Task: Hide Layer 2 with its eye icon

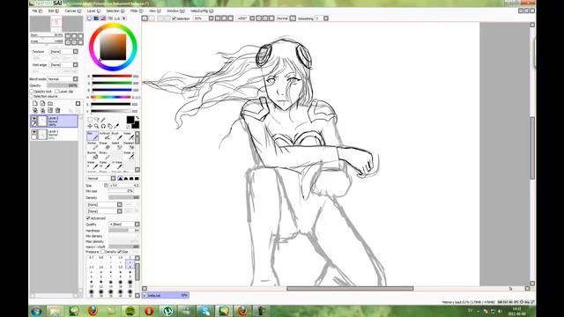Action: point(34,118)
